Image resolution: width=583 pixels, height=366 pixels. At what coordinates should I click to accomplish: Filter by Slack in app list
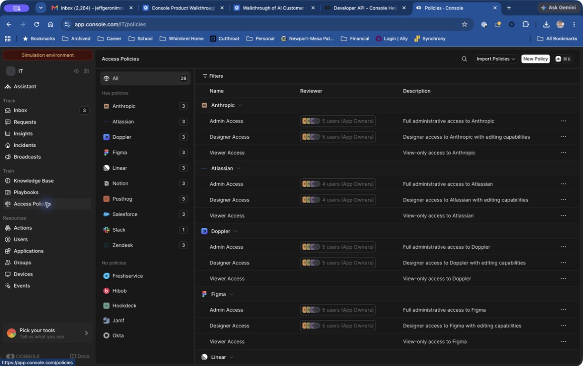145,230
